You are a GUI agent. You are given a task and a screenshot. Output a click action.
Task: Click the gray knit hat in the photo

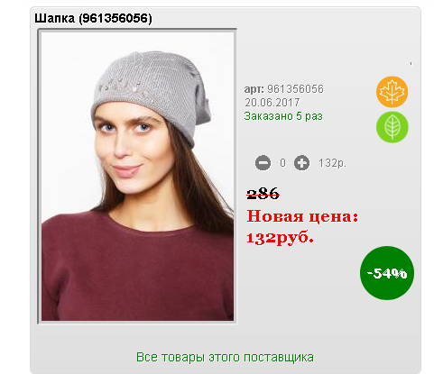tap(152, 89)
